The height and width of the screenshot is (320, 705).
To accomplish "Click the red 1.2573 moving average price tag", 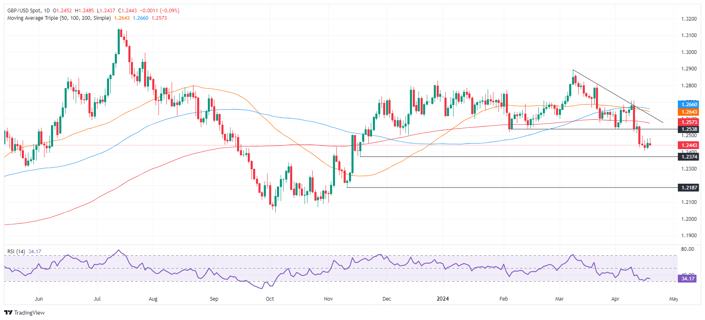I will pyautogui.click(x=688, y=122).
